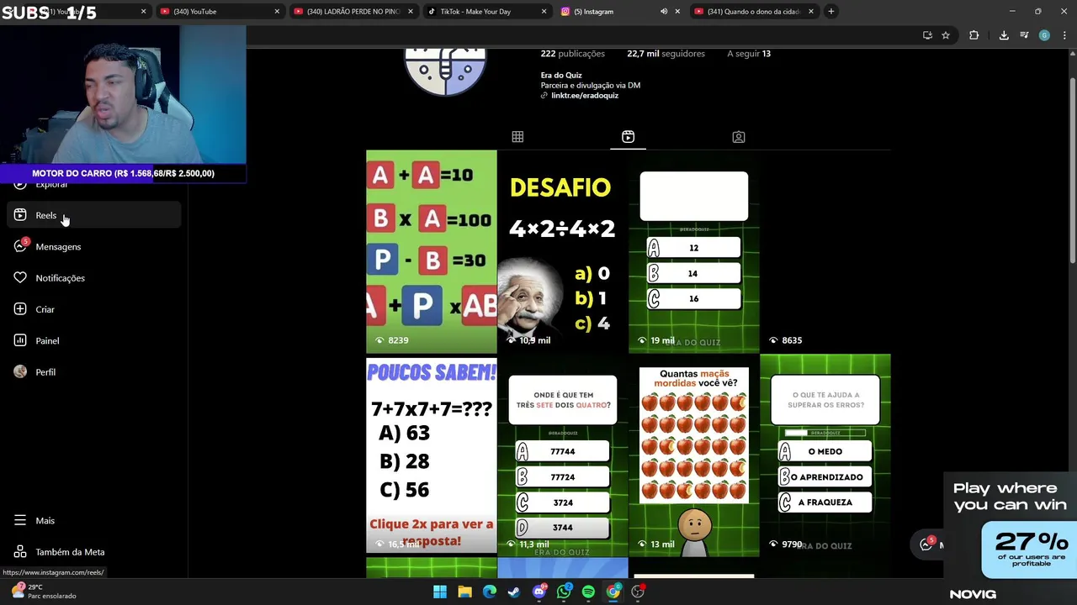Click the Criar plus icon
The height and width of the screenshot is (605, 1077).
(x=20, y=309)
